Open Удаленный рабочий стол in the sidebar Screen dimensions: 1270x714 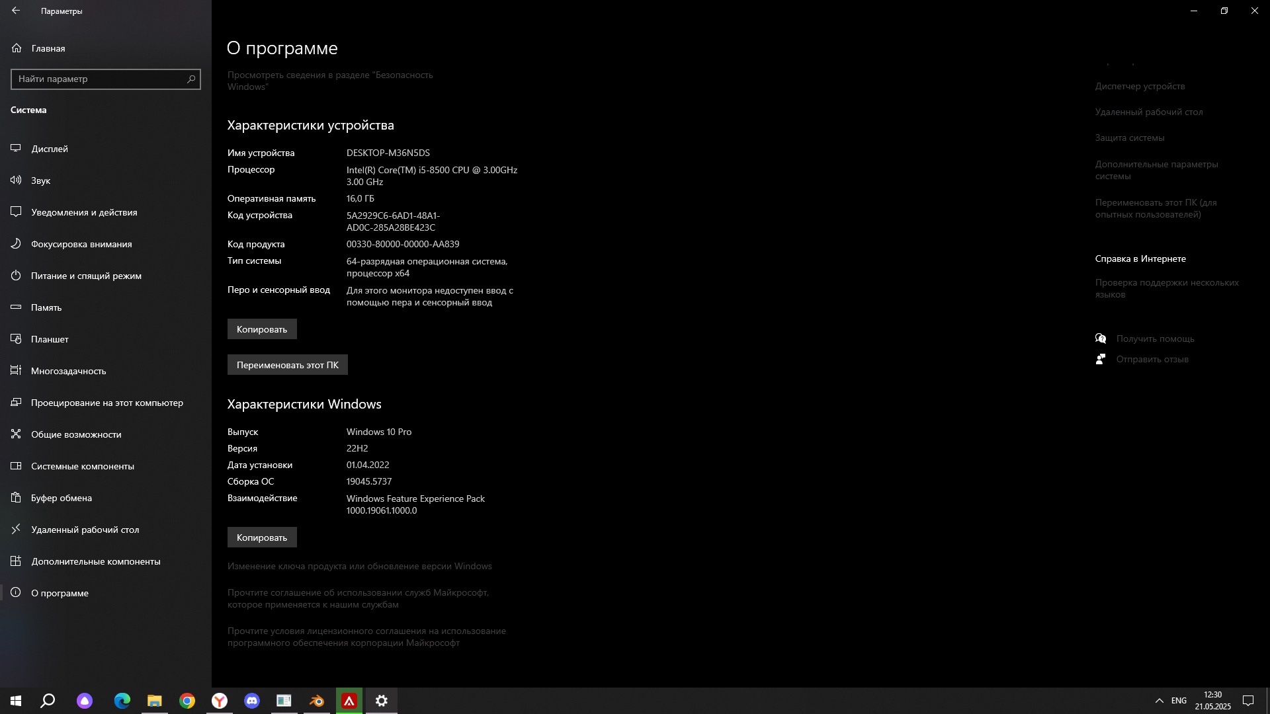[106, 530]
